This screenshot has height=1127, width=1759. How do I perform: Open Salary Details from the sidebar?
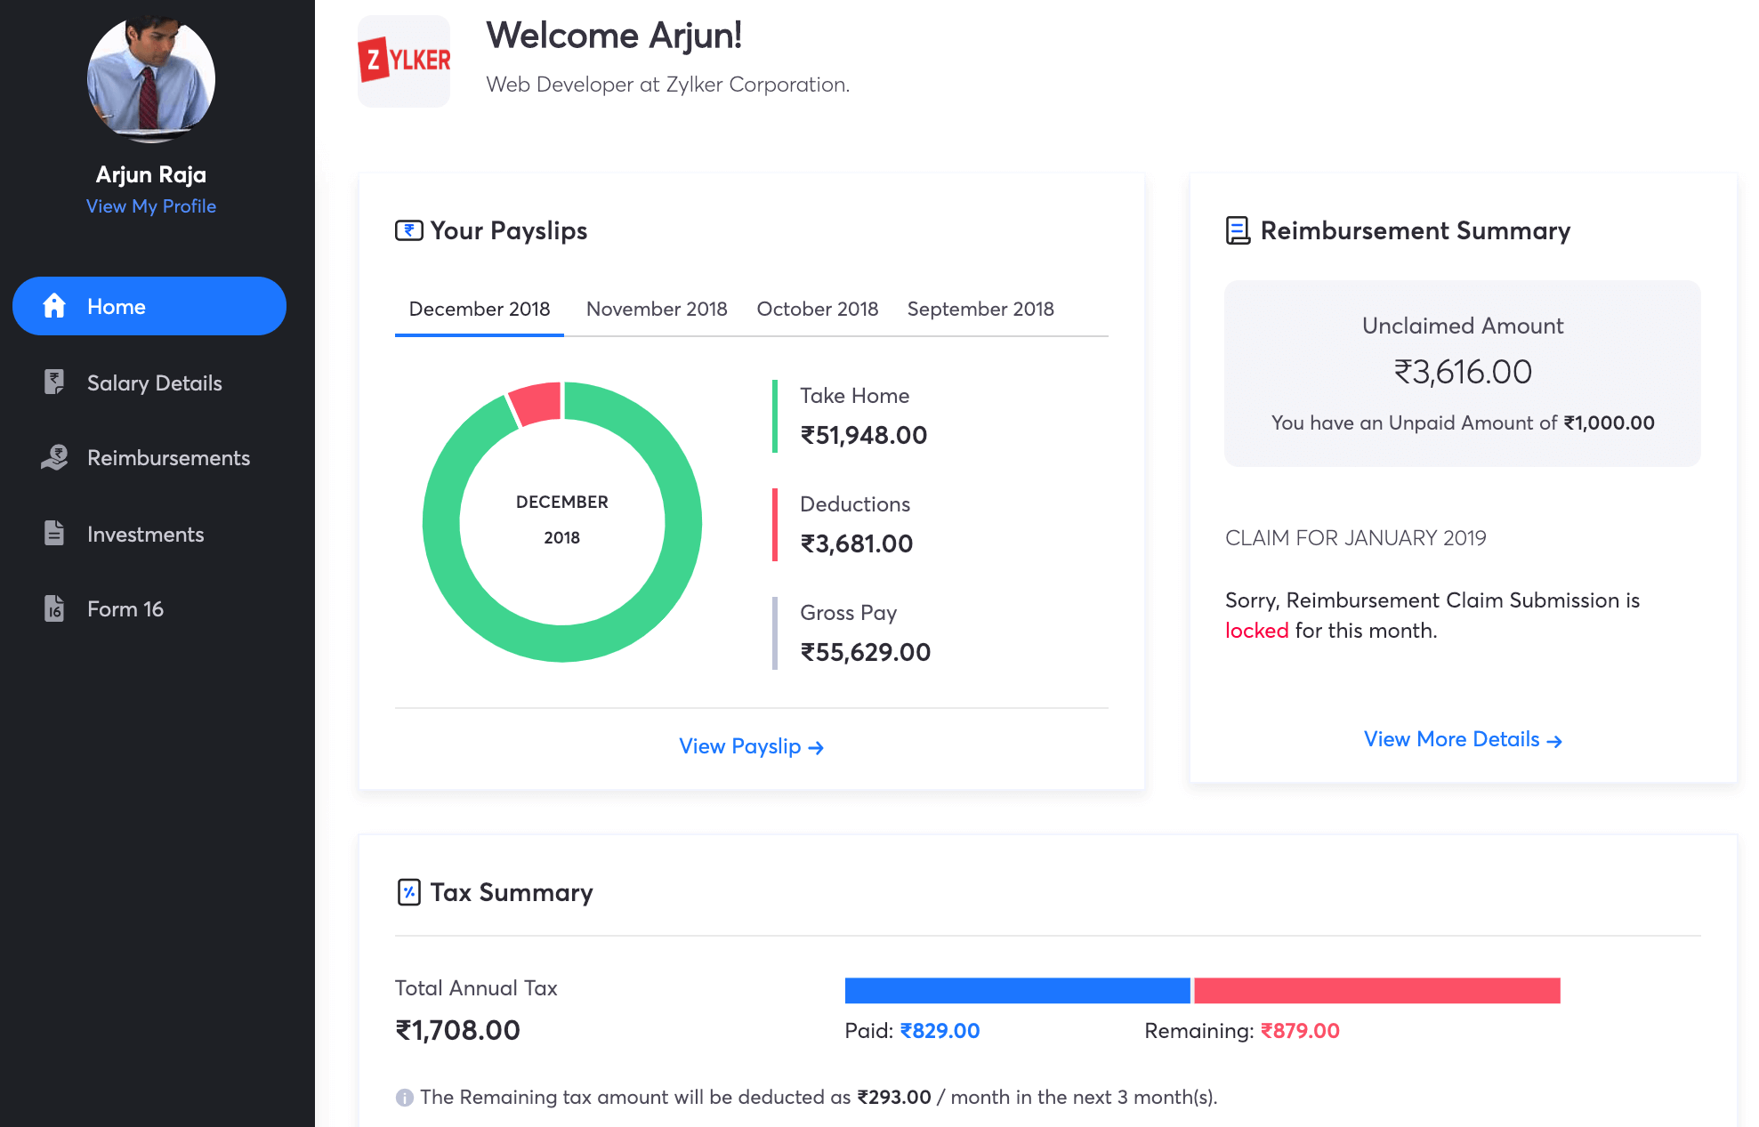(154, 382)
